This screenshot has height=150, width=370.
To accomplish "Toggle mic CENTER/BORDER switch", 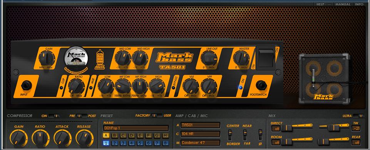I will [230, 135].
